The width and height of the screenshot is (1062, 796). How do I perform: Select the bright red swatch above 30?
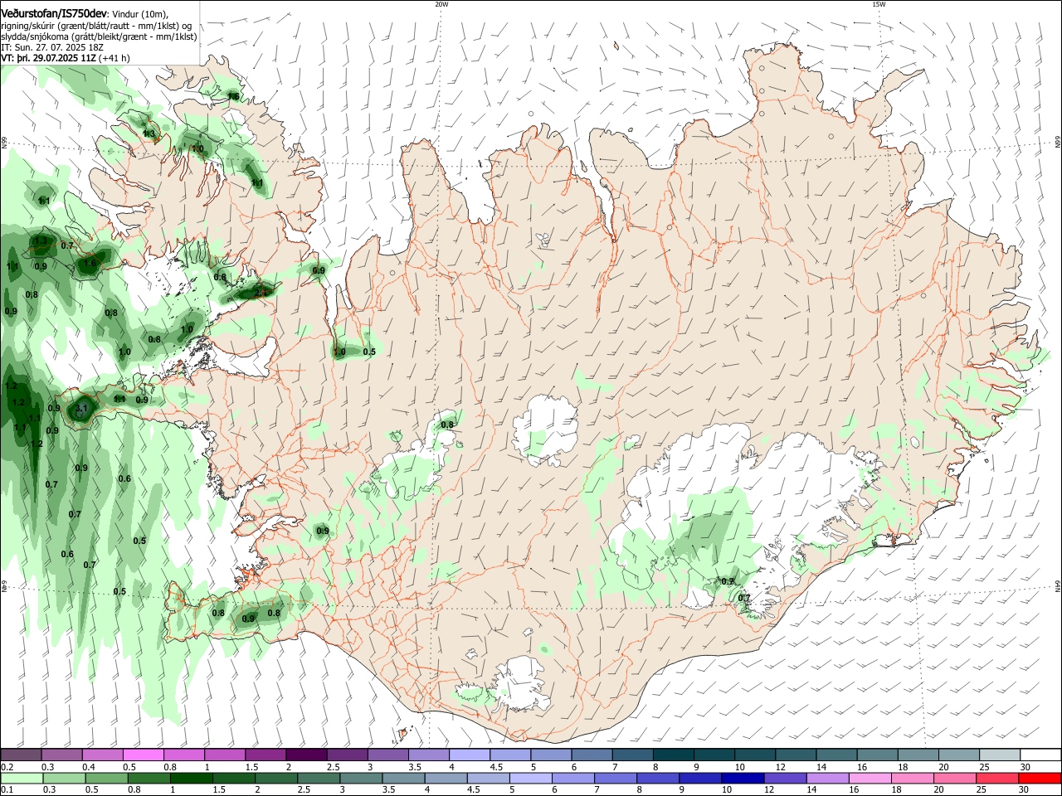coord(1040,779)
